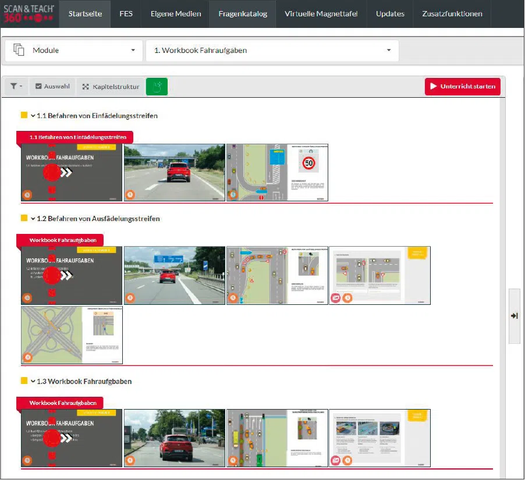The width and height of the screenshot is (525, 480).
Task: Click the Unterricht starten button
Action: [462, 87]
